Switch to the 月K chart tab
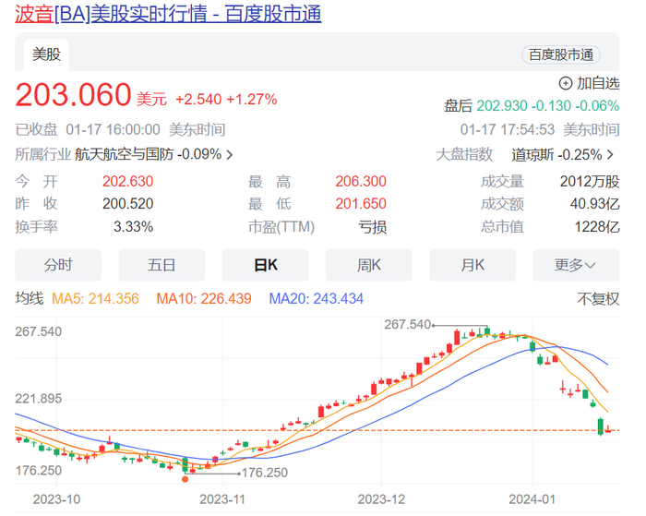This screenshot has width=646, height=516. (x=473, y=265)
